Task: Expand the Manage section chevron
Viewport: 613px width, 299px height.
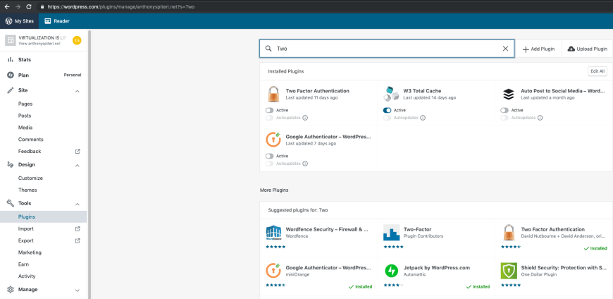Action: pyautogui.click(x=78, y=290)
